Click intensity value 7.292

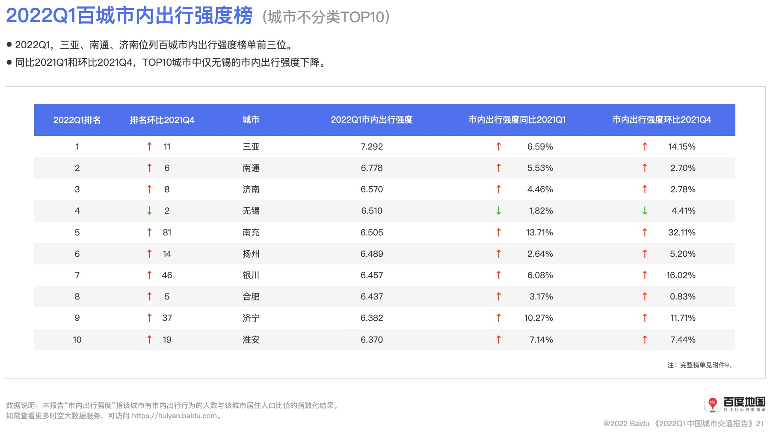(x=372, y=147)
